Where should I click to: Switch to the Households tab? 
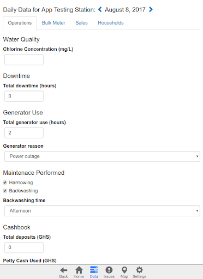tap(111, 23)
